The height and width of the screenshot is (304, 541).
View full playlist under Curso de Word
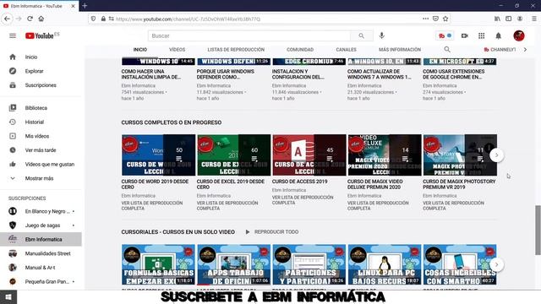click(x=152, y=205)
